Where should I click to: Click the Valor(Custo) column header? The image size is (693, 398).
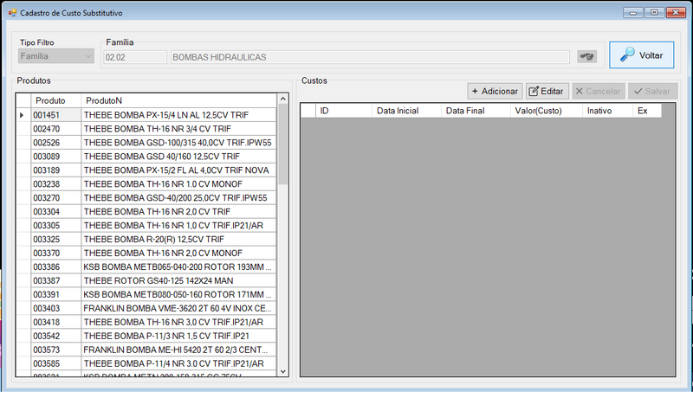click(x=547, y=111)
